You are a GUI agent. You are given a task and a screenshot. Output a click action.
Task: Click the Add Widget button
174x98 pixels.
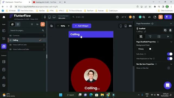pos(82,26)
